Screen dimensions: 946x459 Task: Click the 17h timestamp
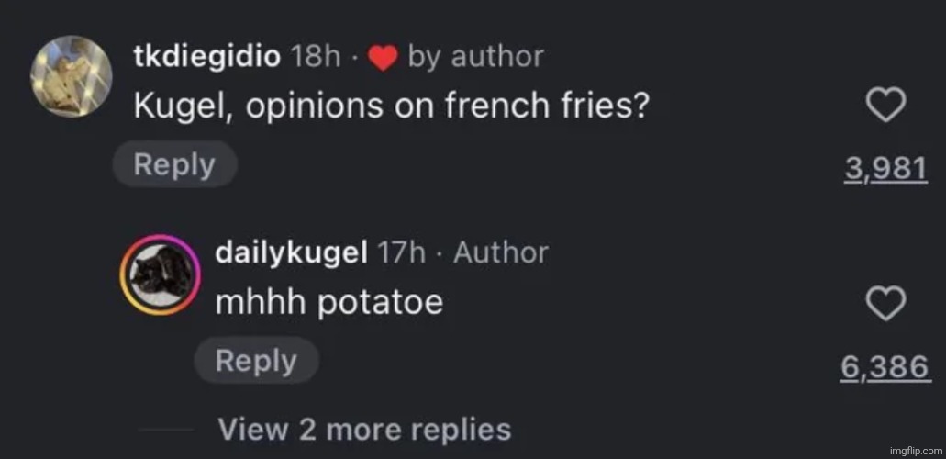pyautogui.click(x=395, y=252)
